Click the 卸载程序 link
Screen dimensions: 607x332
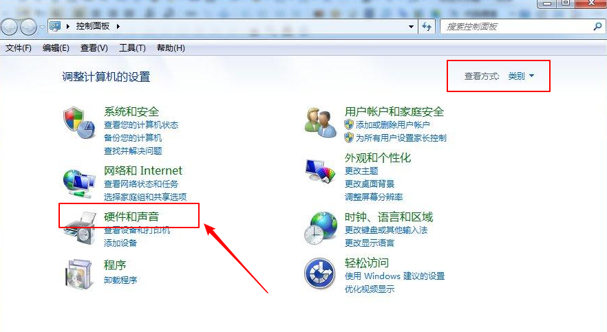tap(120, 280)
